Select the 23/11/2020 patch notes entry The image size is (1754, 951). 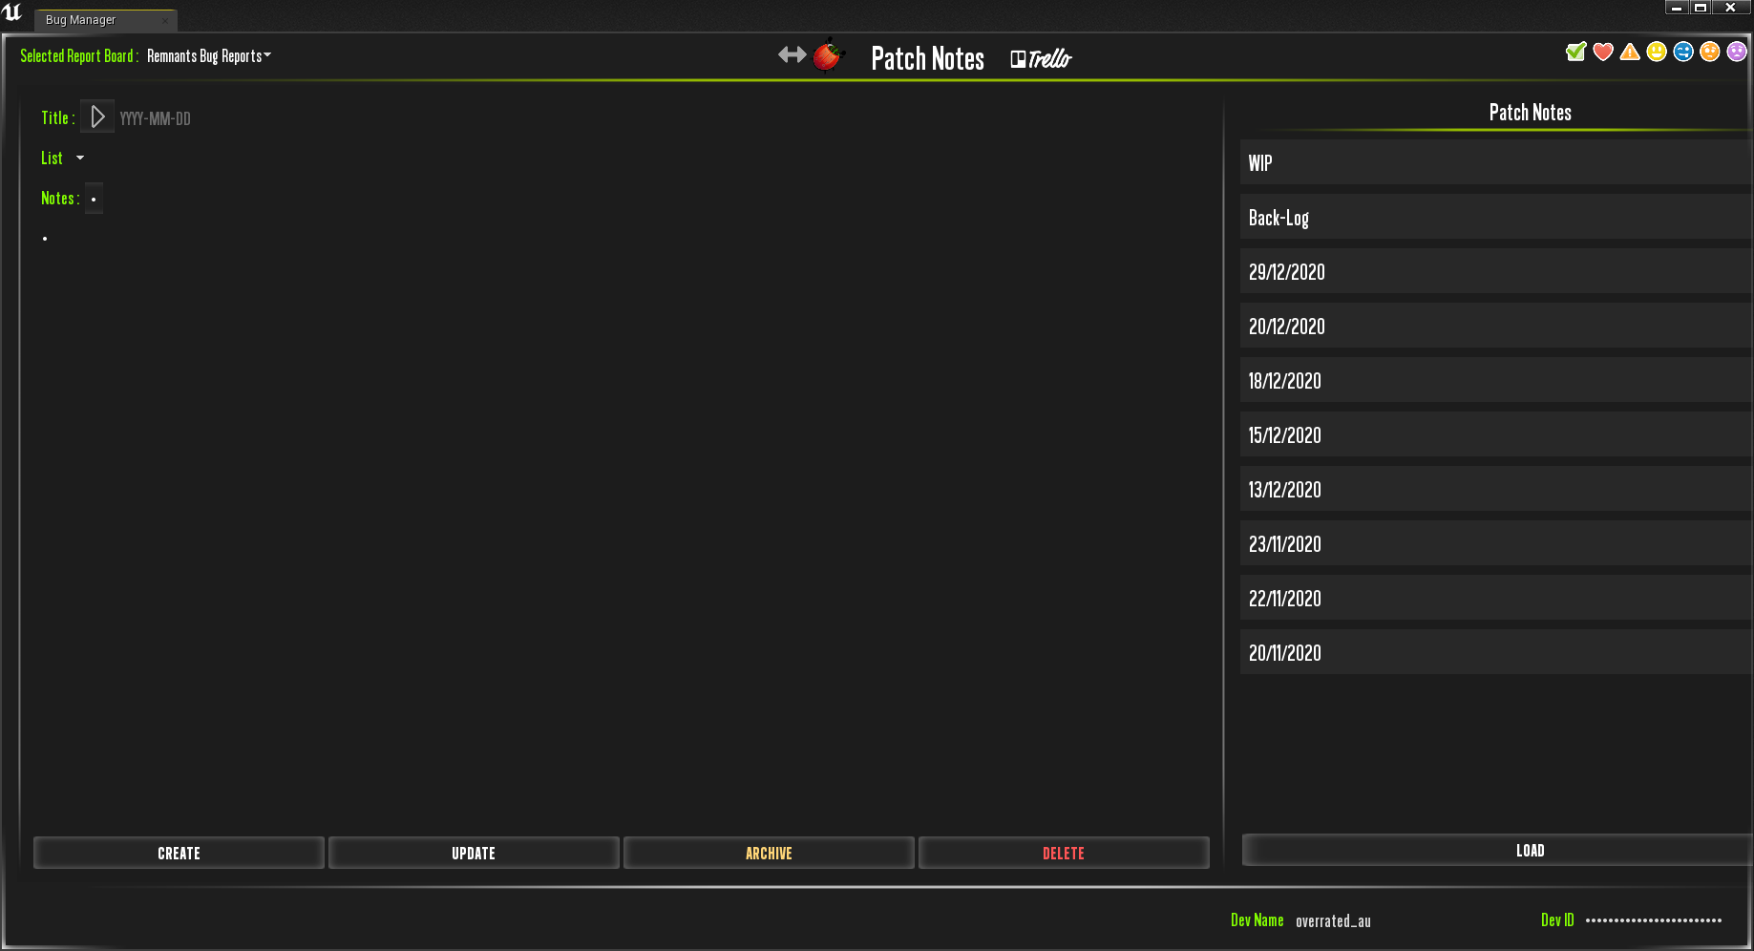[x=1496, y=543]
